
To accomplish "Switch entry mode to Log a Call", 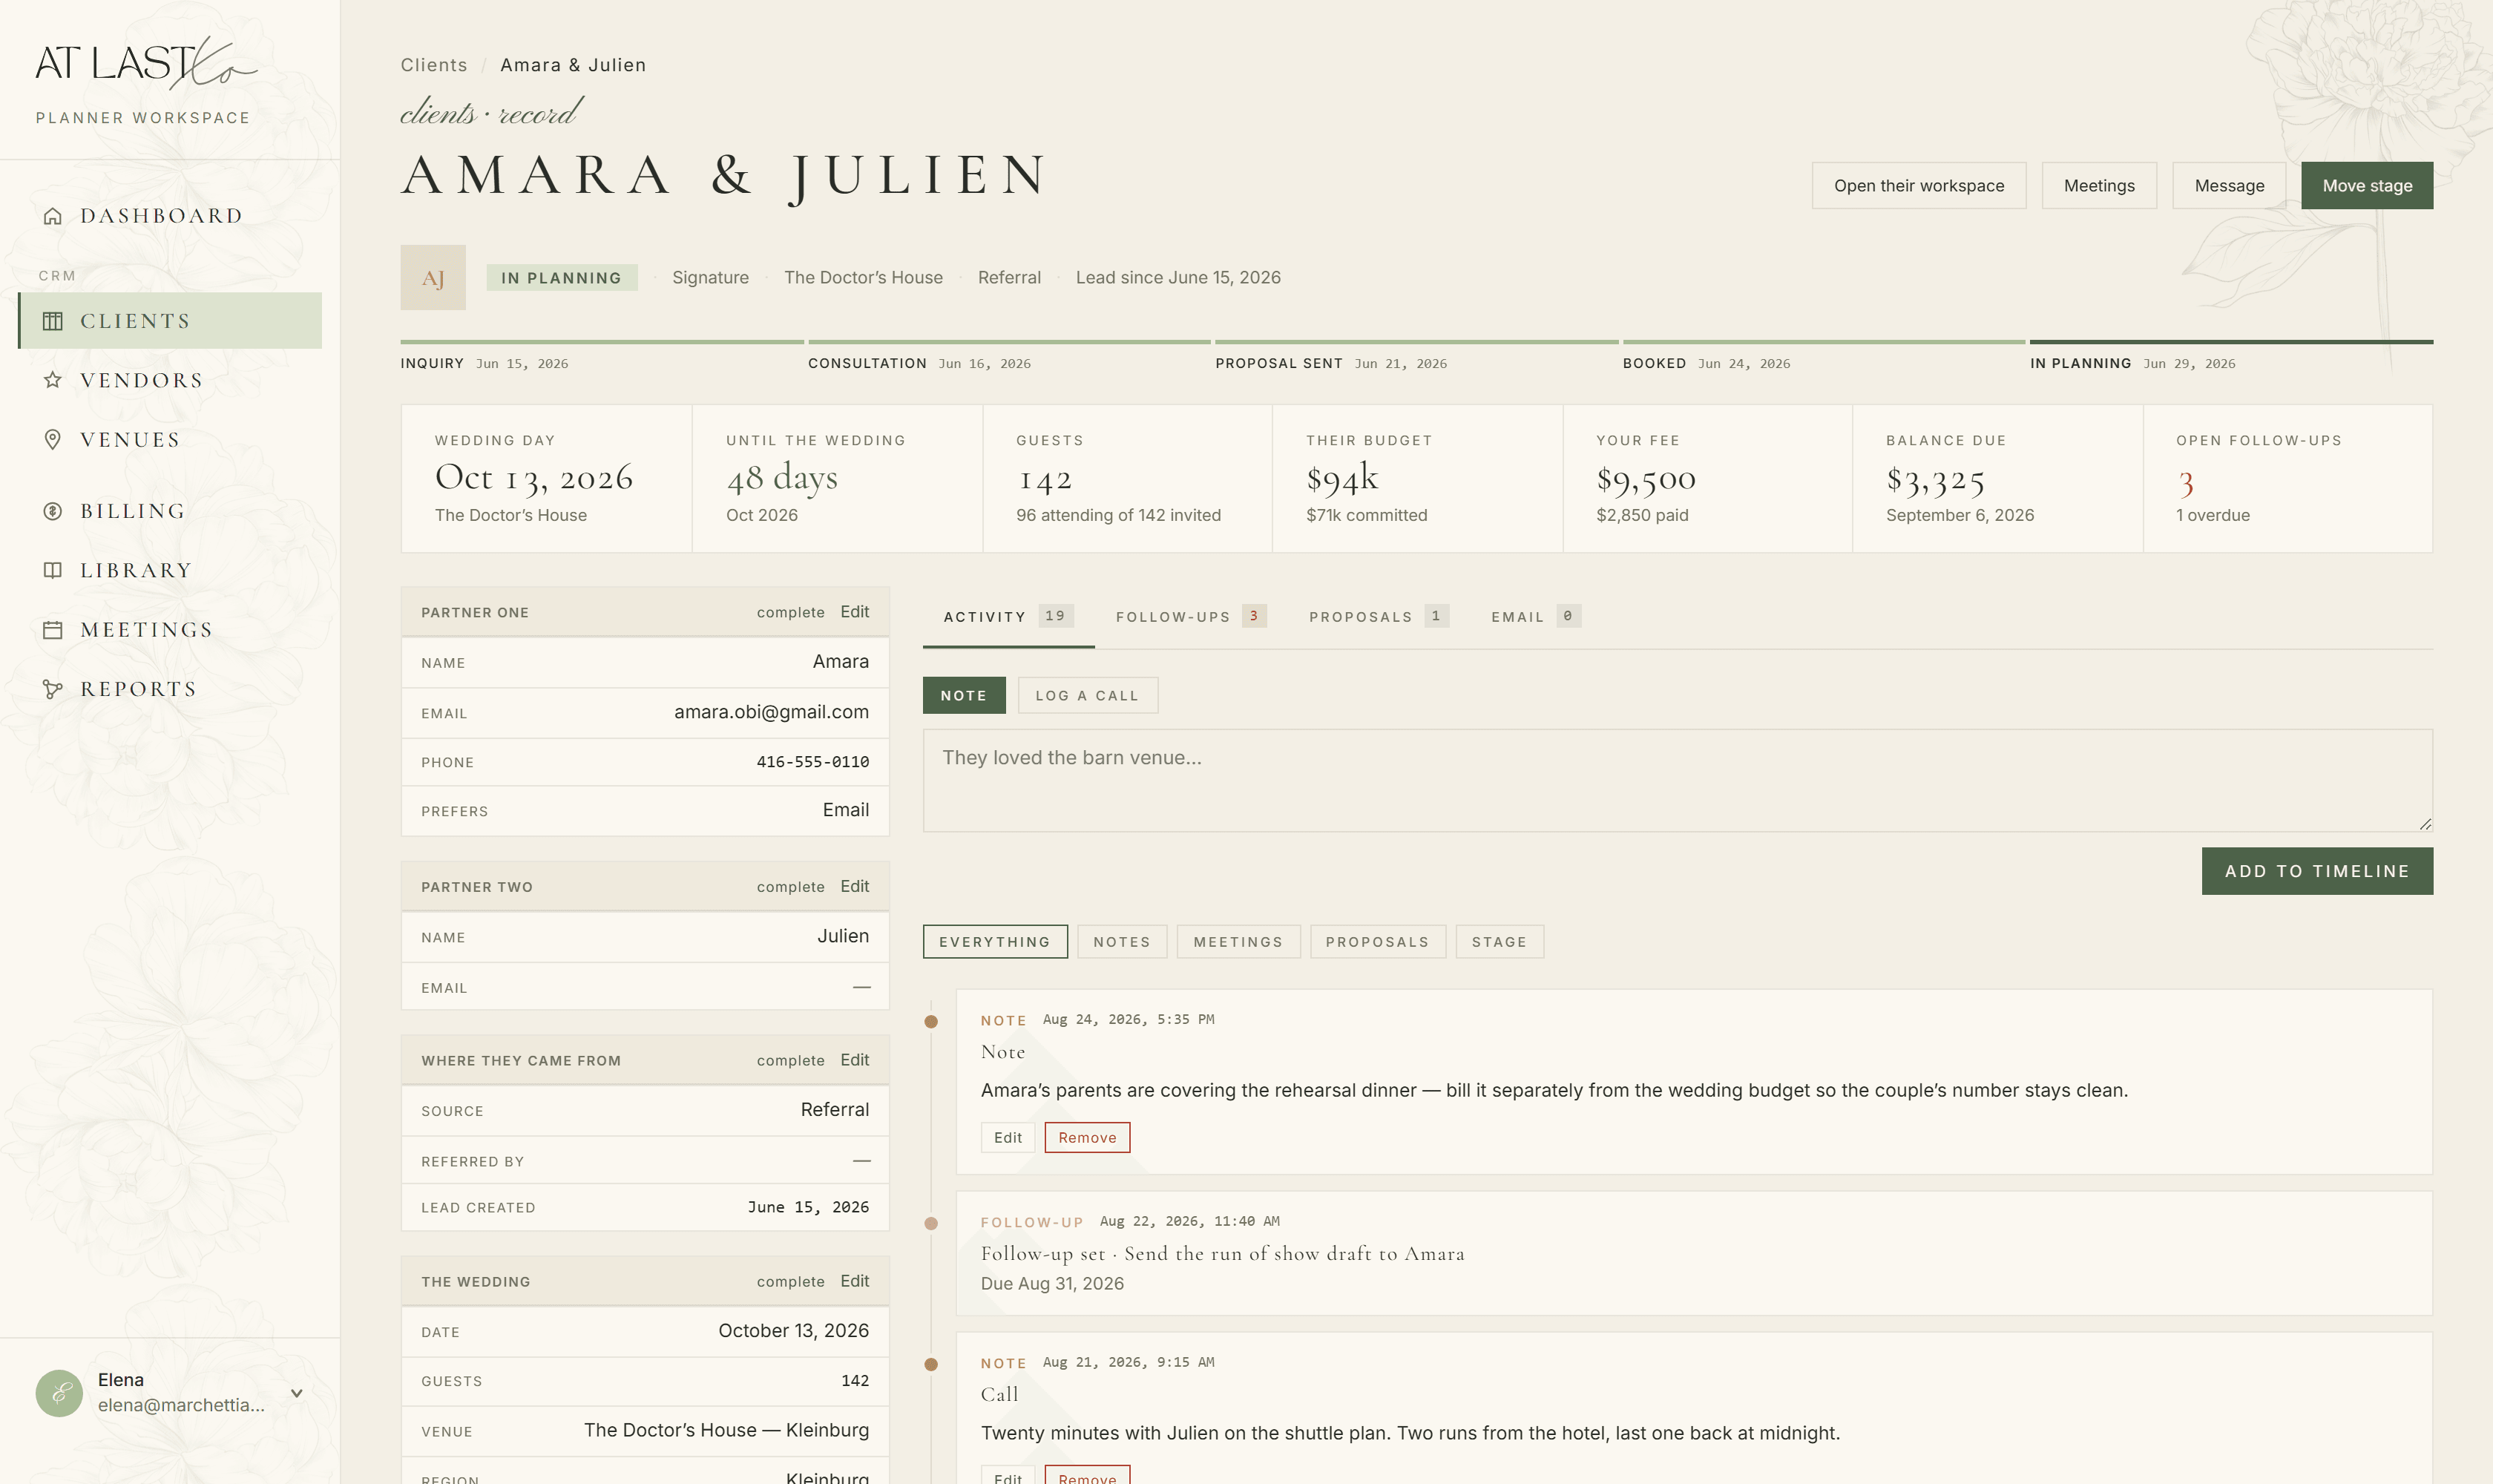I will point(1087,695).
